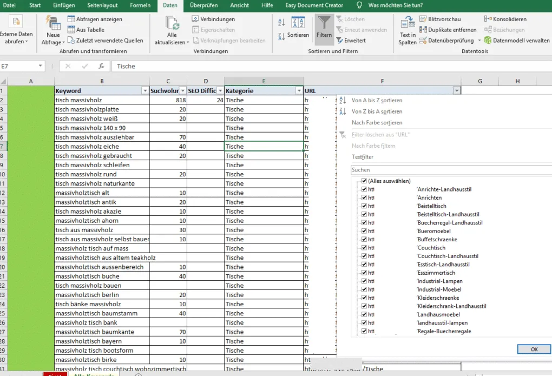Switch to the Formeln tab
552x376 pixels.
[x=140, y=5]
